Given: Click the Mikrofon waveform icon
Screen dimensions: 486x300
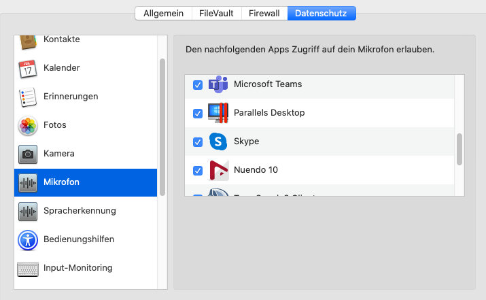Looking at the screenshot, I should (x=28, y=183).
